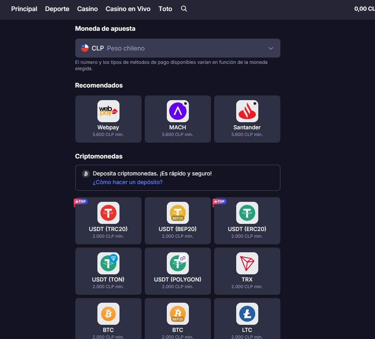Viewport: 375px width, 339px height.
Task: Click the USDT (BEP20) label
Action: 177,229
